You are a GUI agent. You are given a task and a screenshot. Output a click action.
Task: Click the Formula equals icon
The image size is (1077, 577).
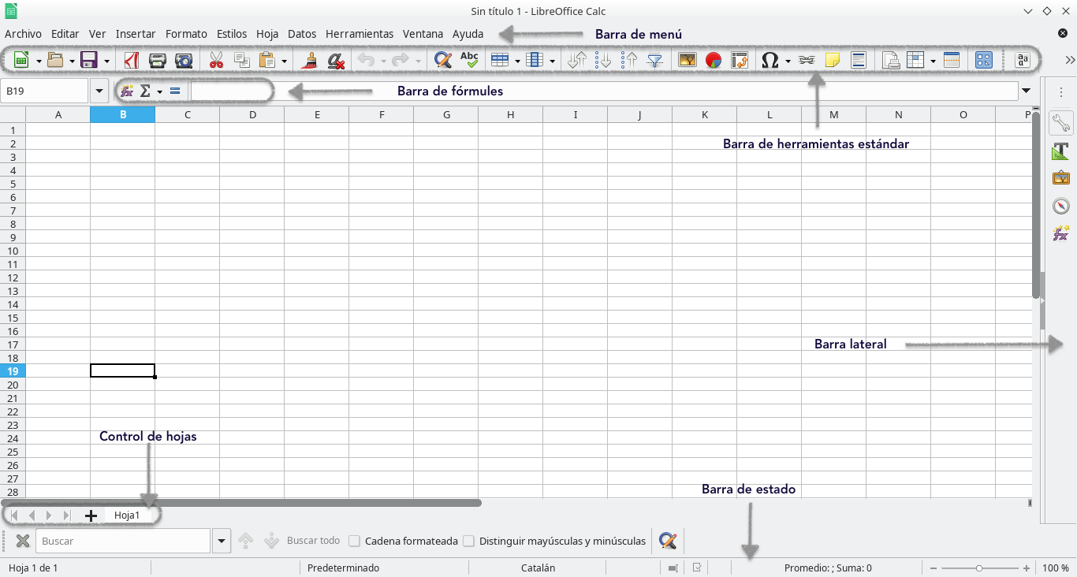[x=175, y=91]
